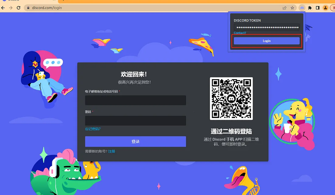The height and width of the screenshot is (195, 335).
Task: Click the browser forward arrow
Action: point(11,8)
